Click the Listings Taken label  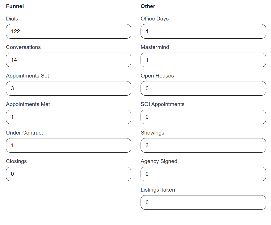[x=158, y=190]
